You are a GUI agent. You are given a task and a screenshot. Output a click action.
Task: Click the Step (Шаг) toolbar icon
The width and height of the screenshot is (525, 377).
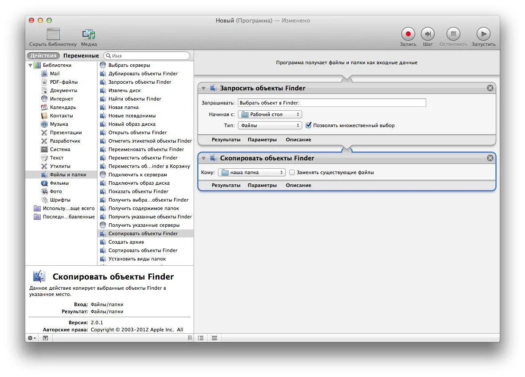pos(428,34)
